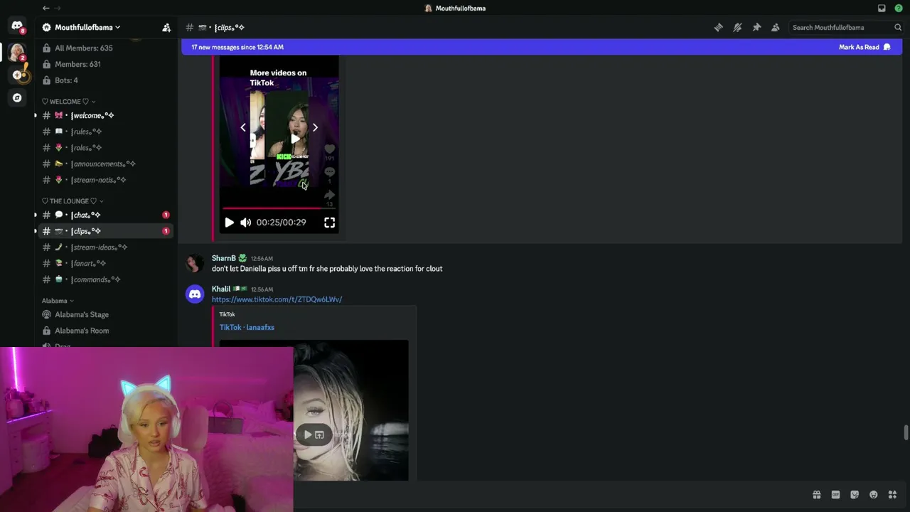Play the video from the control bar
Screen dimensions: 910x512
point(229,223)
